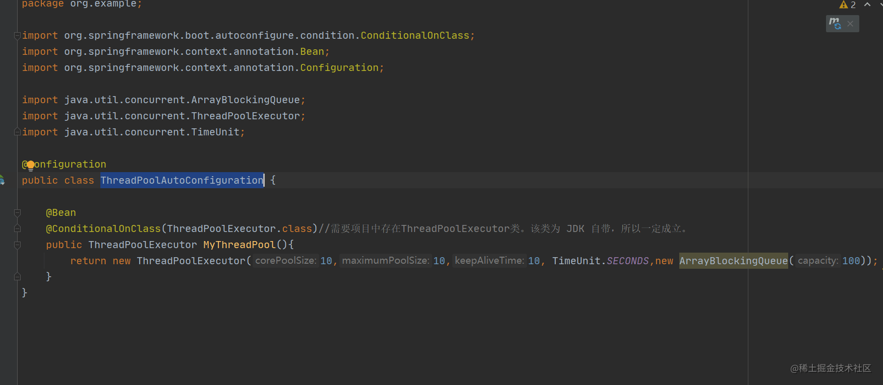Open the yellow warning inspections indicator
The width and height of the screenshot is (883, 385).
click(847, 5)
